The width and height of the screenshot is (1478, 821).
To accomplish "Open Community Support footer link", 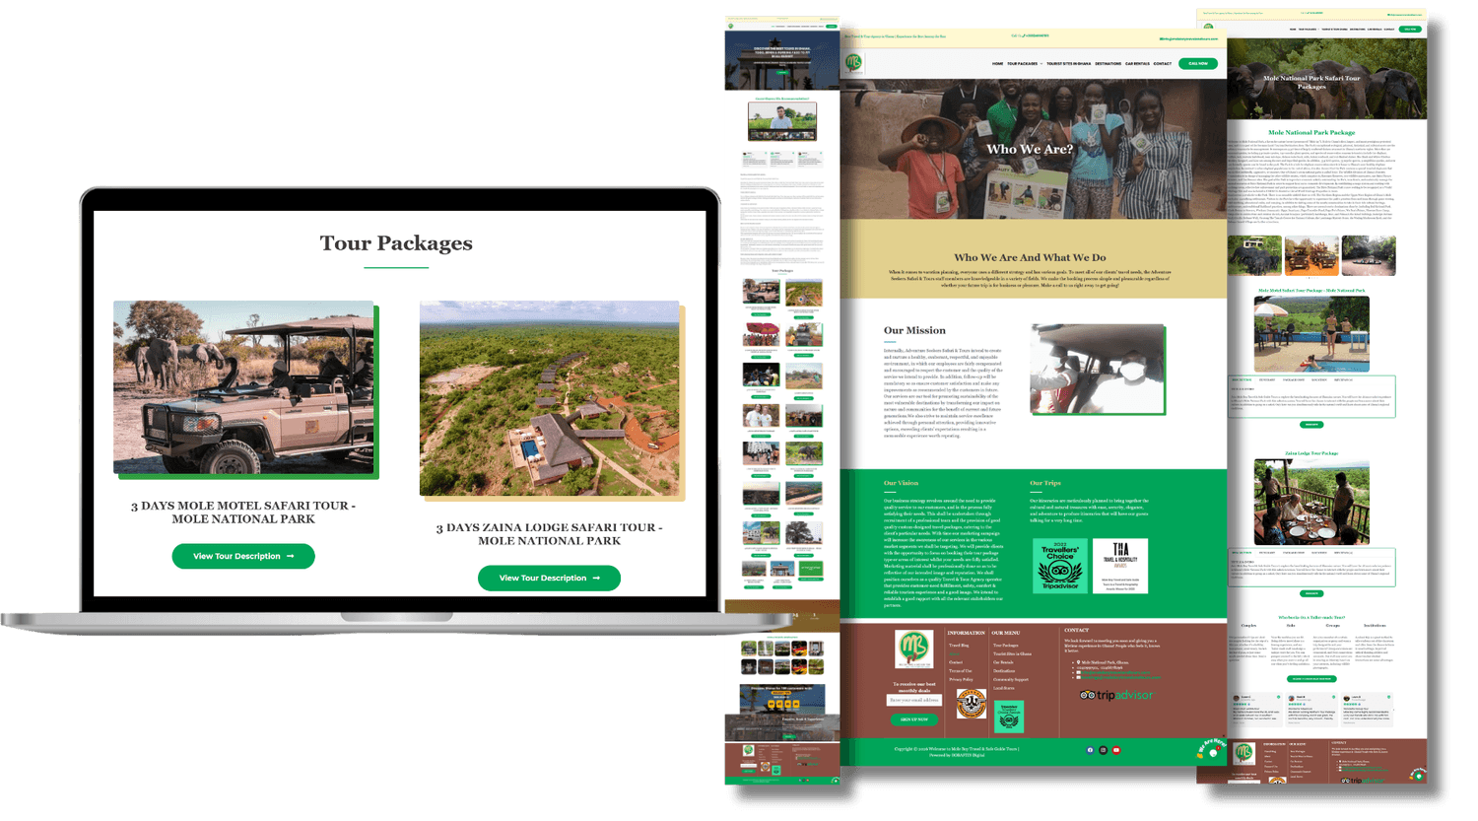I will [1010, 679].
